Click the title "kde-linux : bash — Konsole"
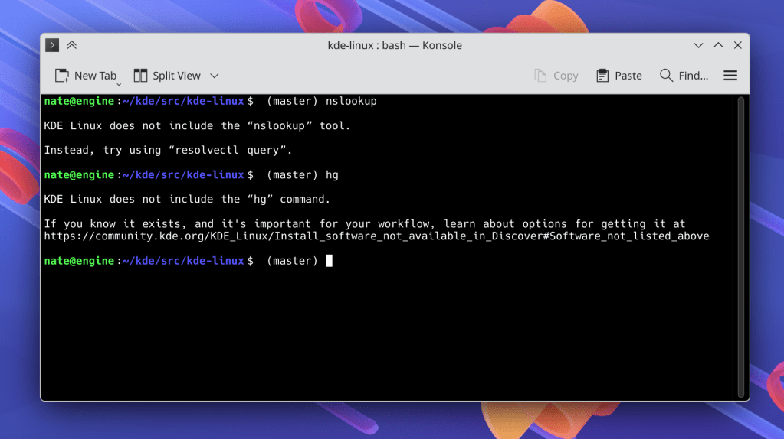This screenshot has width=784, height=439. click(x=395, y=45)
